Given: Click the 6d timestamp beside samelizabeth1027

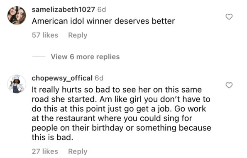Looking at the screenshot, I should (x=102, y=10).
